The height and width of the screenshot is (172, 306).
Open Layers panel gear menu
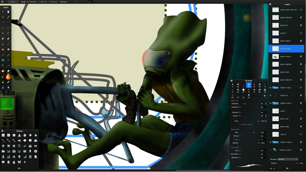click(x=288, y=168)
